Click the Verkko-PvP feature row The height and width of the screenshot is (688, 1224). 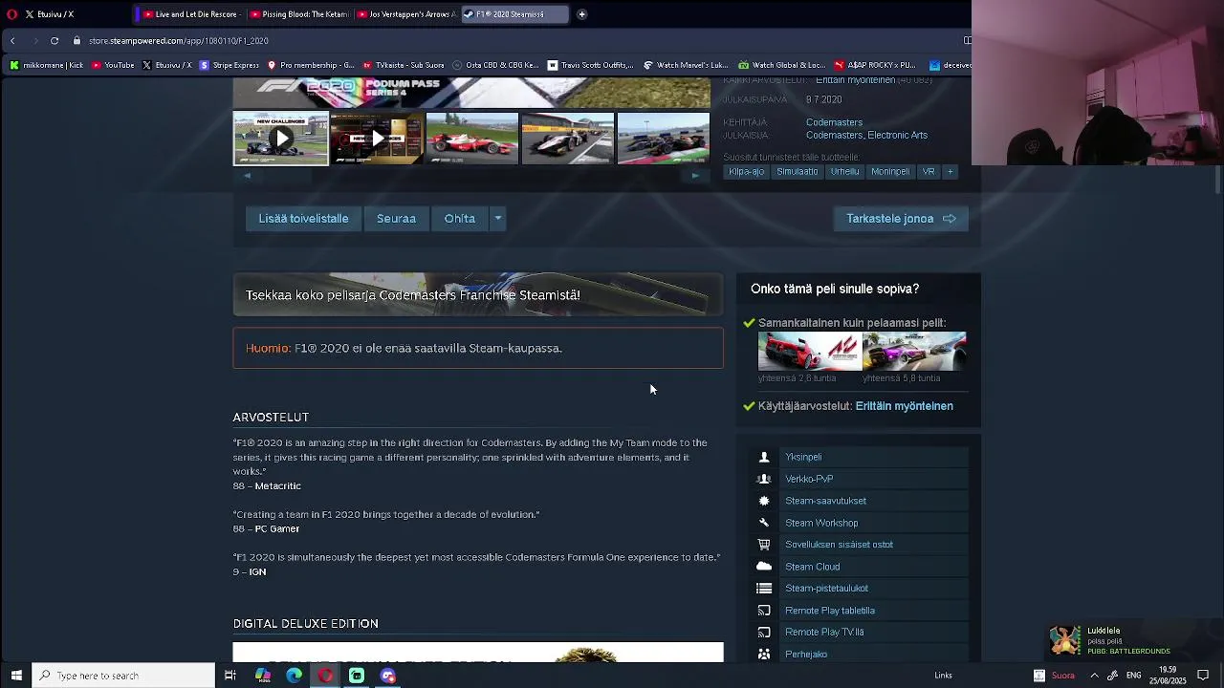tap(858, 479)
